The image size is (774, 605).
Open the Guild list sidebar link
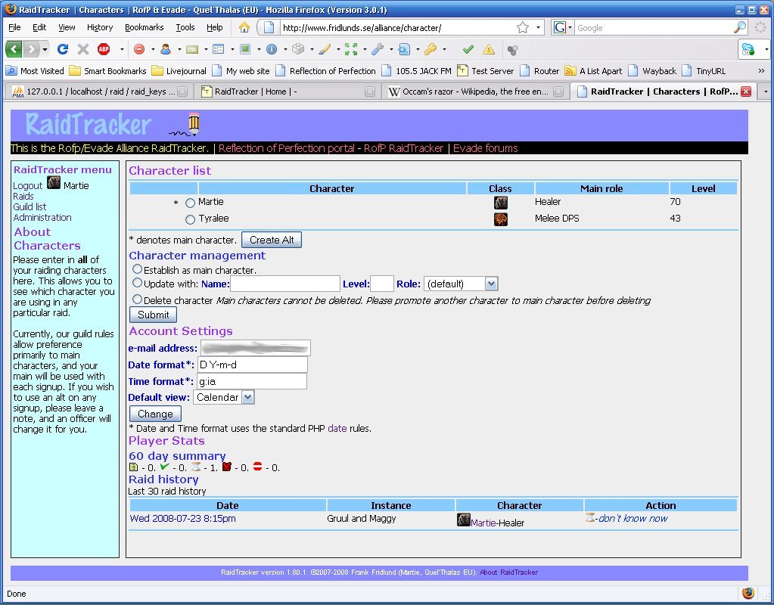point(30,206)
